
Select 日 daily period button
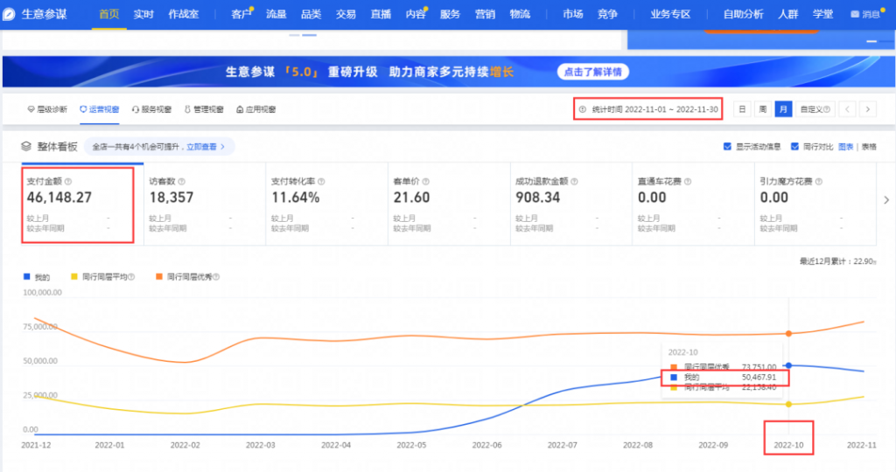(742, 109)
